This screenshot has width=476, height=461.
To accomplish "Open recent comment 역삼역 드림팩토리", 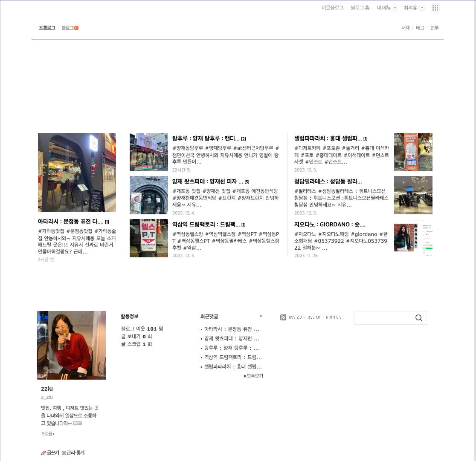I will pos(233,357).
